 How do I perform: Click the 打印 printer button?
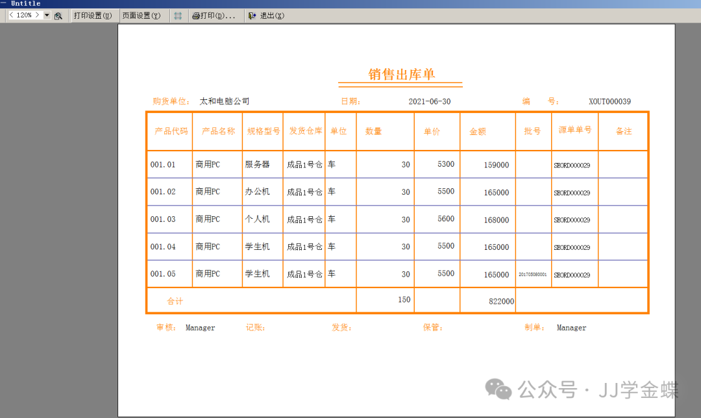click(x=214, y=16)
